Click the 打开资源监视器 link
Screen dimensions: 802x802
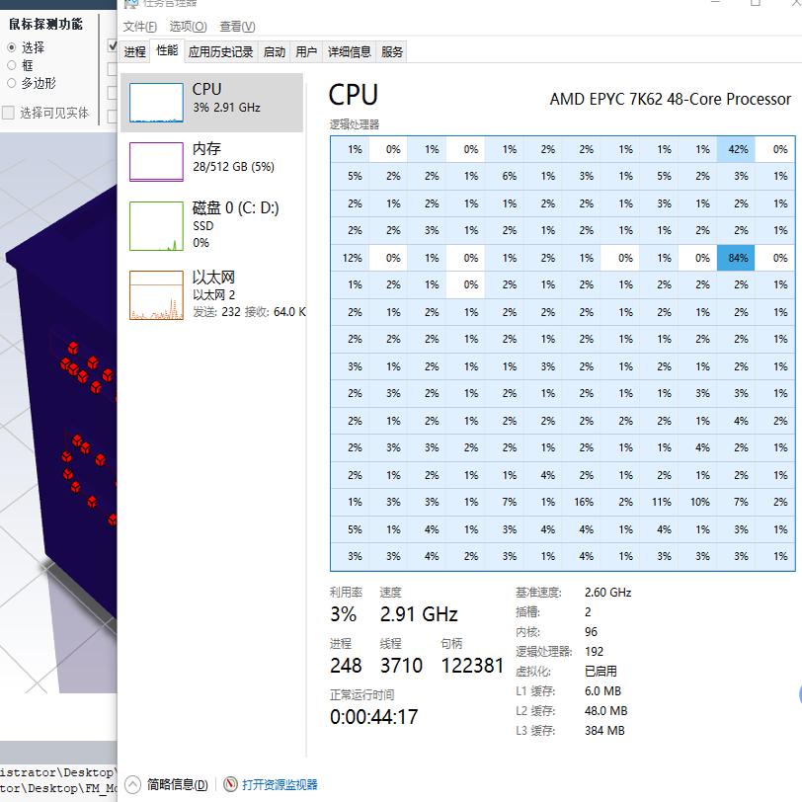(x=278, y=783)
